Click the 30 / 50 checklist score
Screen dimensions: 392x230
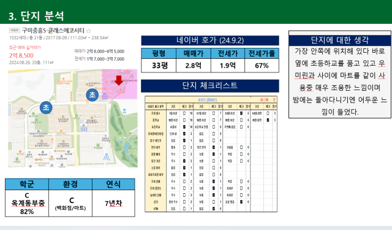tap(264, 100)
